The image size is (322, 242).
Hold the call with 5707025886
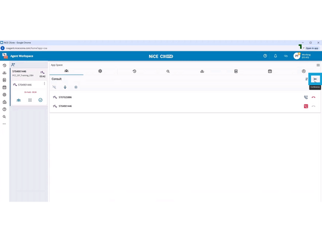[306, 98]
